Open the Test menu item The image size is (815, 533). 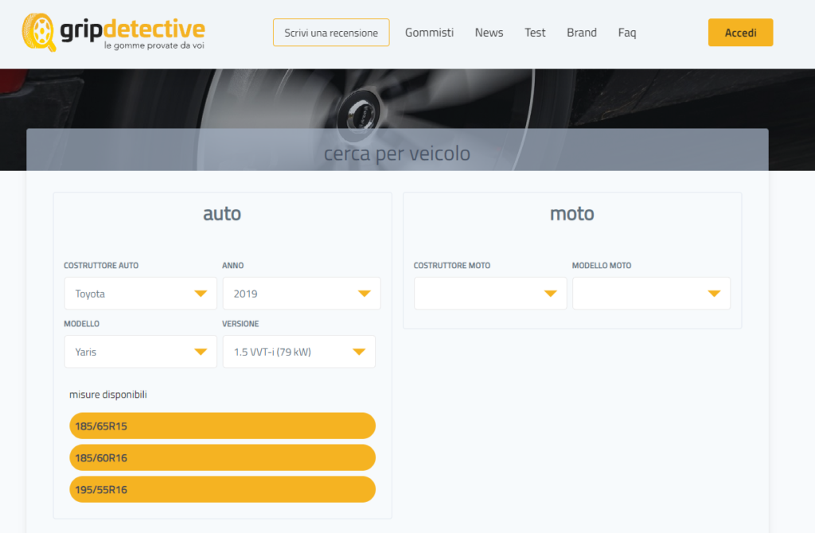coord(535,33)
